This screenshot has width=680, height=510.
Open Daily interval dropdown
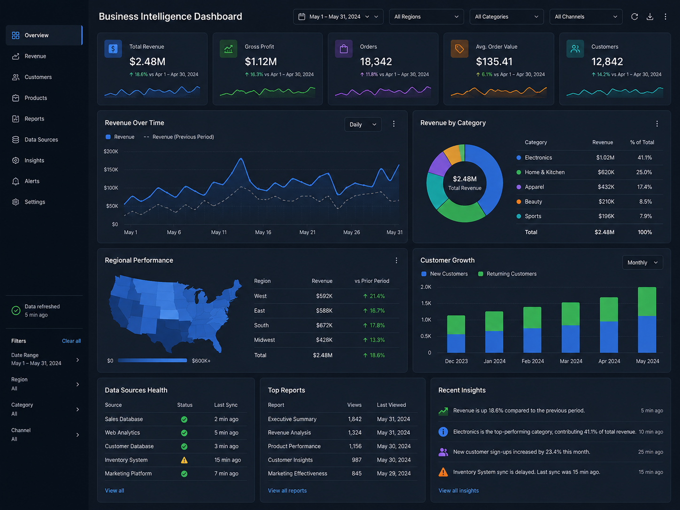pyautogui.click(x=363, y=124)
